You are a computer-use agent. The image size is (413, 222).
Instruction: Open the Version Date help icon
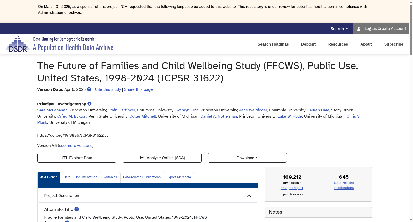click(x=89, y=89)
